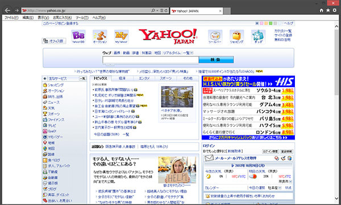Open the My Yahoo! icon
The width and height of the screenshot is (341, 205).
click(x=122, y=36)
